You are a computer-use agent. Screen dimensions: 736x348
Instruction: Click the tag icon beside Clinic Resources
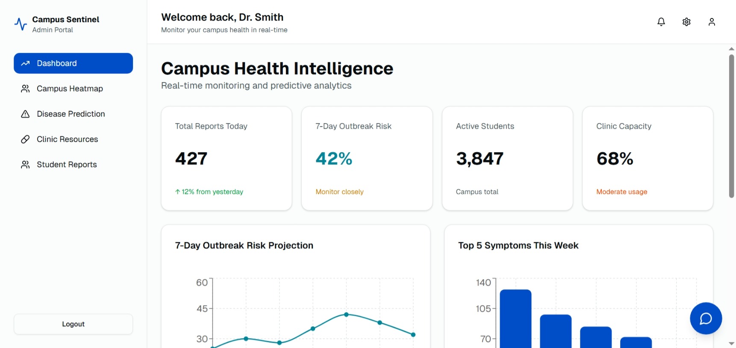[25, 139]
